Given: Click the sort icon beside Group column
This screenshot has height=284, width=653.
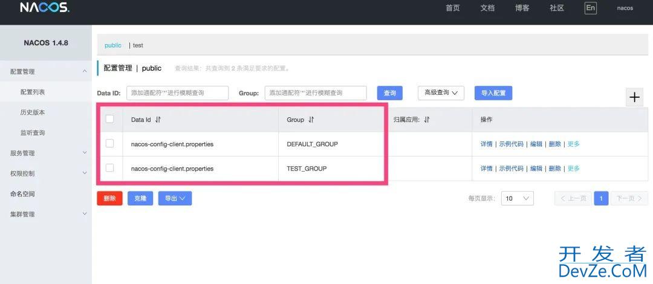Looking at the screenshot, I should coord(311,120).
